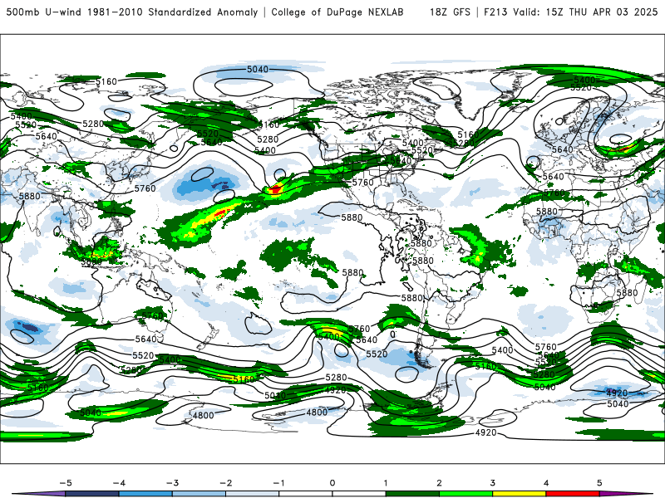Click the dark navy -5 to -4 colorbar segment

92,494
